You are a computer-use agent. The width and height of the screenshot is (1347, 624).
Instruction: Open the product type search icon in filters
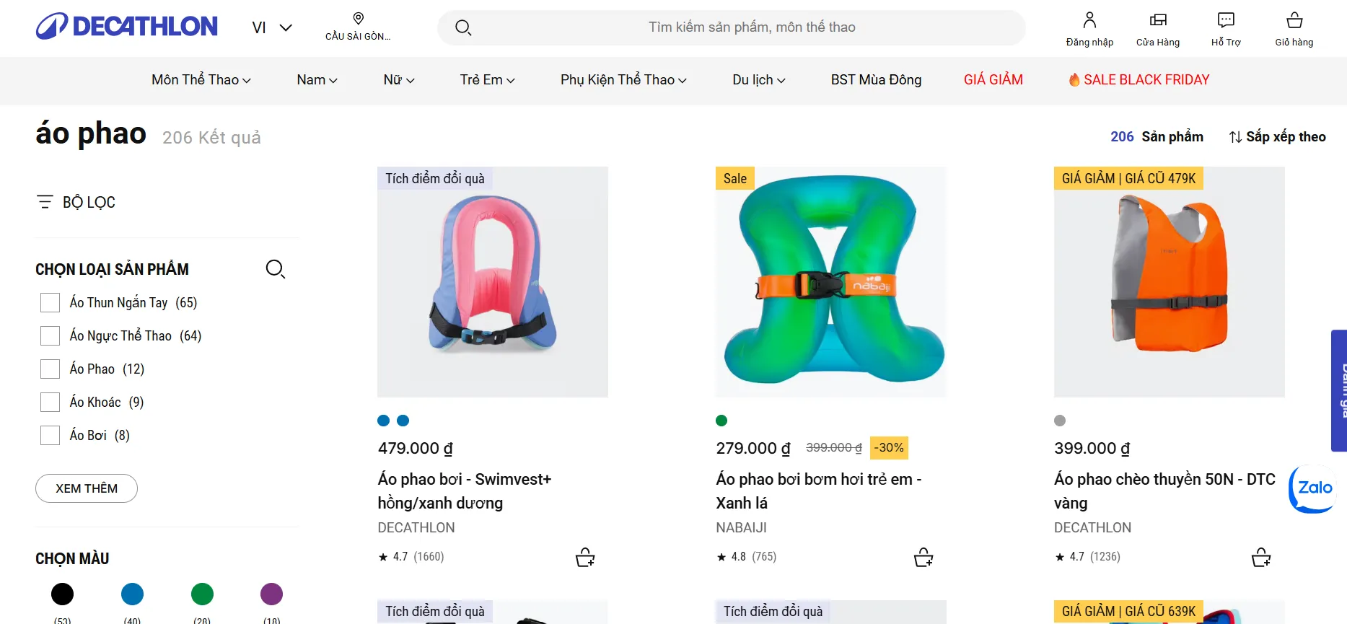pyautogui.click(x=275, y=268)
